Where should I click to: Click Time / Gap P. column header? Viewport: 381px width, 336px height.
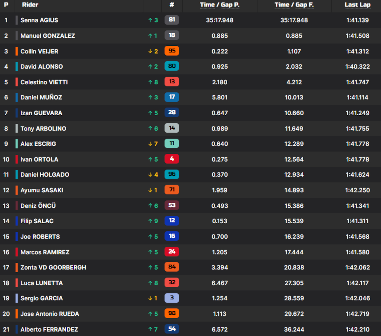(x=220, y=5)
